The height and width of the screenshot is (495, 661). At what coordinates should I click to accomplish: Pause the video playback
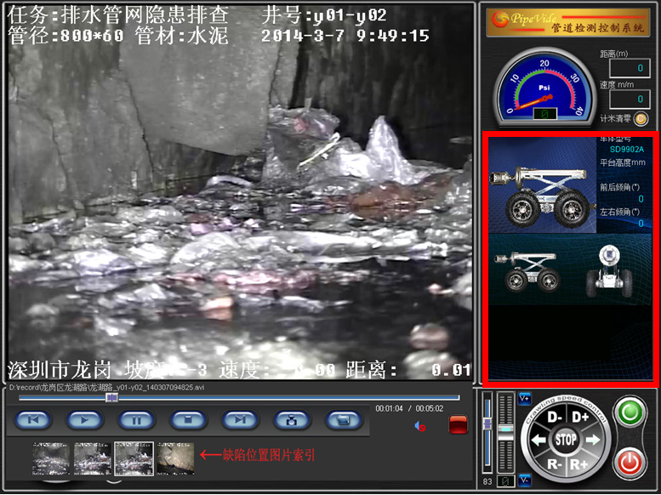[x=137, y=420]
